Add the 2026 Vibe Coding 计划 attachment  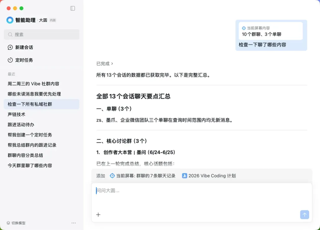pos(209,176)
